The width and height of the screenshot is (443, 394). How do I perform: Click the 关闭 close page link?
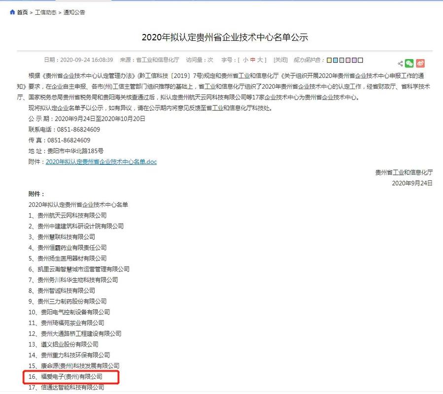pos(280,60)
